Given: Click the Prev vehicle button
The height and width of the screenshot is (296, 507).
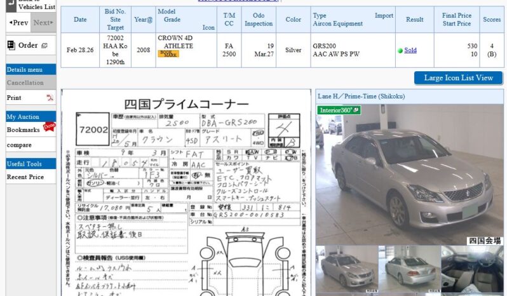Looking at the screenshot, I should tap(18, 23).
